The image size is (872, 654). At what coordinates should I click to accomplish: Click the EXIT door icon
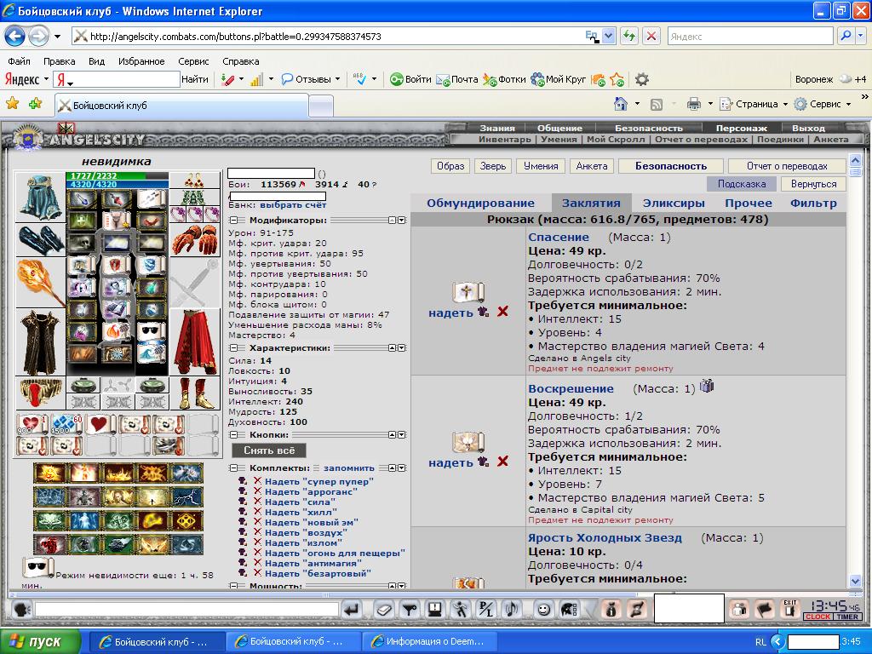(x=790, y=609)
